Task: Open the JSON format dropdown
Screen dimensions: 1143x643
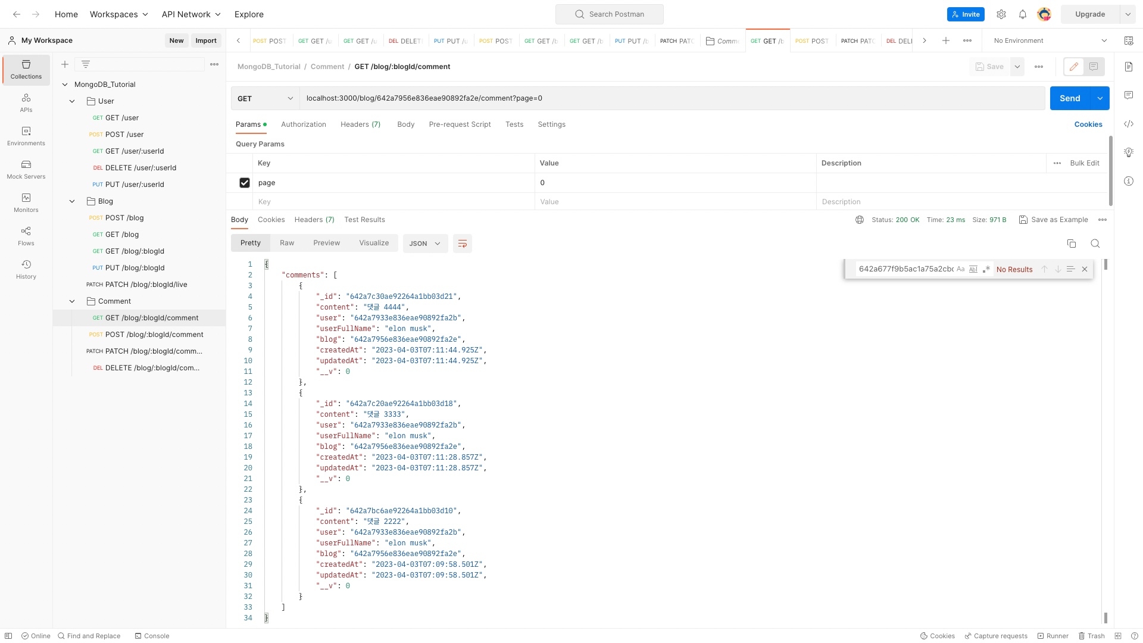Action: 425,244
